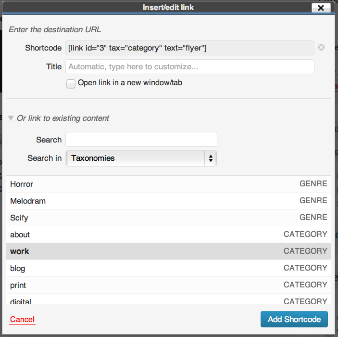
Task: Click the Add Shortcode button
Action: pos(294,319)
